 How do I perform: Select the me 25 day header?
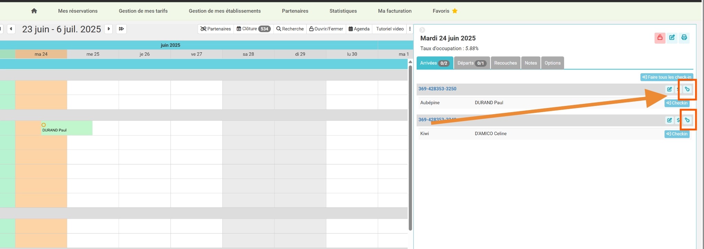coord(93,54)
